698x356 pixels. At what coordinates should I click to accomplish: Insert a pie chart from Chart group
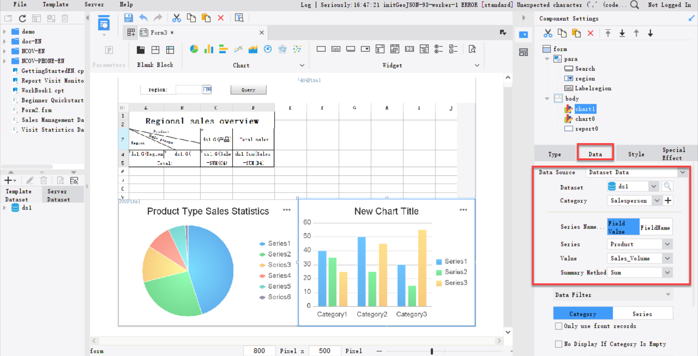pos(194,49)
